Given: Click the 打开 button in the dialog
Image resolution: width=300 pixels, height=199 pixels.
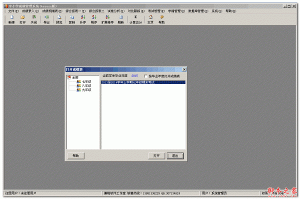Looking at the screenshot, I should (x=156, y=156).
